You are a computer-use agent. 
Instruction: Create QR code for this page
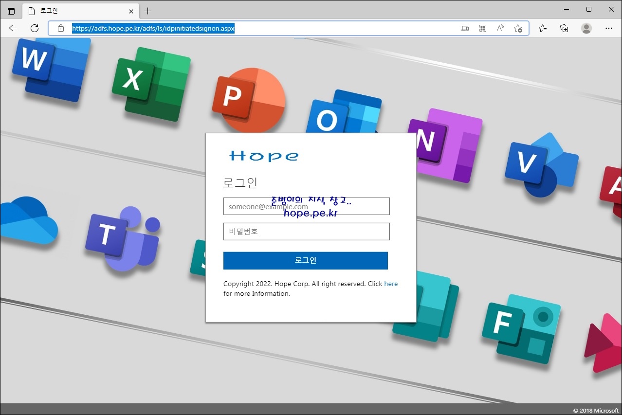483,28
